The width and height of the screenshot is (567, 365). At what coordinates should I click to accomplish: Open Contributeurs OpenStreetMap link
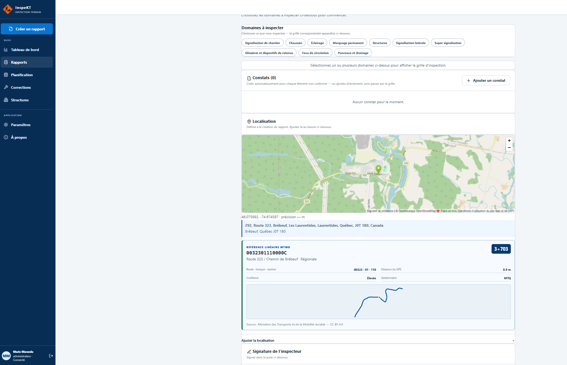tap(417, 211)
